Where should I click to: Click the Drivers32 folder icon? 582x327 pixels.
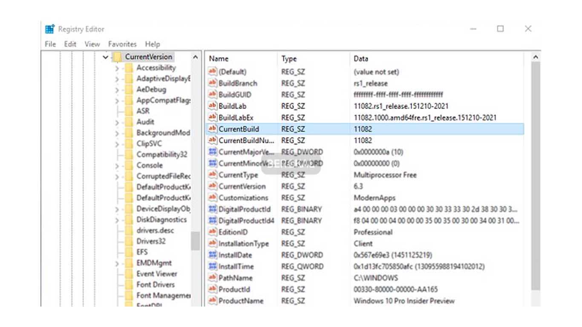click(129, 241)
